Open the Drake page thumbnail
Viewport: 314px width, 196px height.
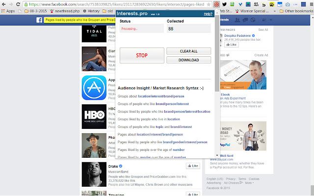94,174
